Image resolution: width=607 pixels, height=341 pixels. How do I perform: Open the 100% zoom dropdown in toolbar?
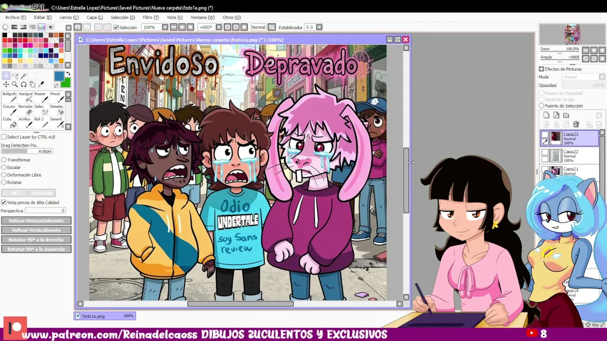coord(165,27)
